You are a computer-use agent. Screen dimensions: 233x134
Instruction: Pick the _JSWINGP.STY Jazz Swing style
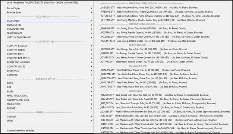[x=143, y=28]
